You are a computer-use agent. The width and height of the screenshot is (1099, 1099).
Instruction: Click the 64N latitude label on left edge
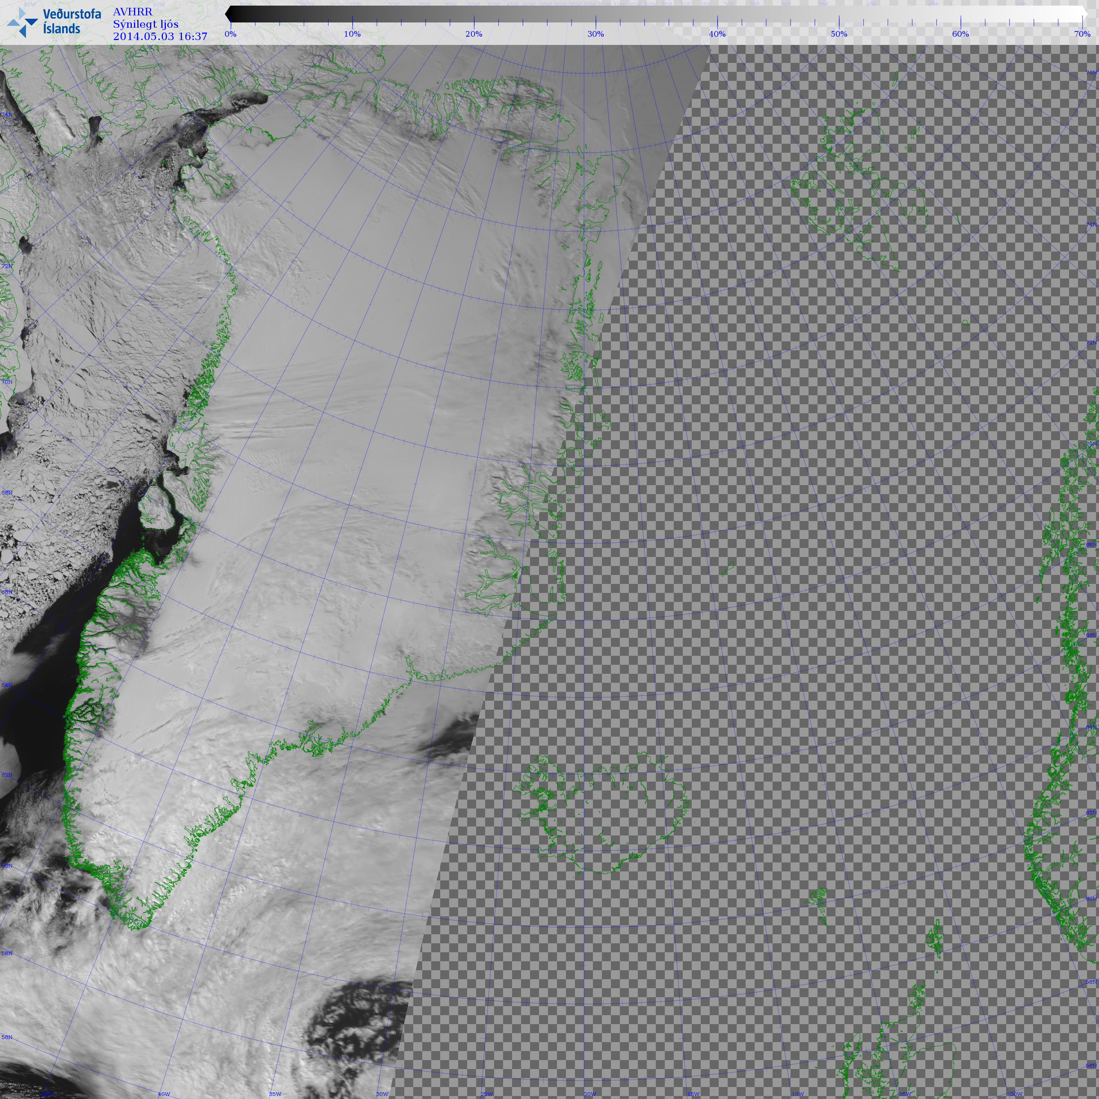point(7,685)
